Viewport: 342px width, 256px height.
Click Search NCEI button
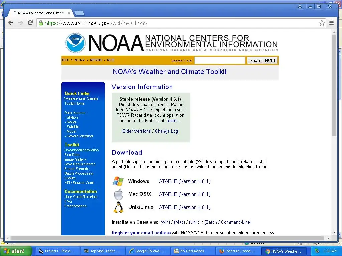262,61
